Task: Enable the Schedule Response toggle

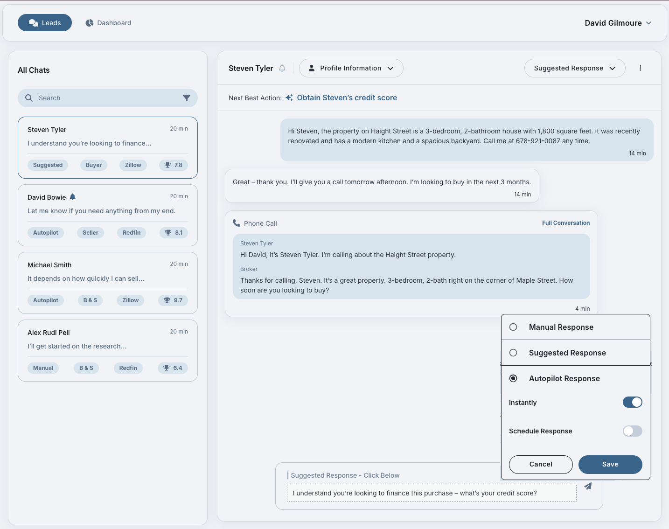Action: click(632, 431)
